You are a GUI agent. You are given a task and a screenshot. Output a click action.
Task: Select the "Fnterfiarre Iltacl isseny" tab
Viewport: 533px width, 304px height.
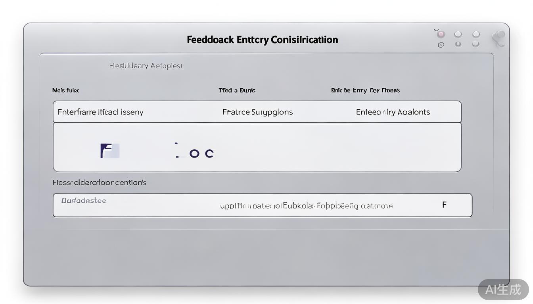(x=100, y=112)
